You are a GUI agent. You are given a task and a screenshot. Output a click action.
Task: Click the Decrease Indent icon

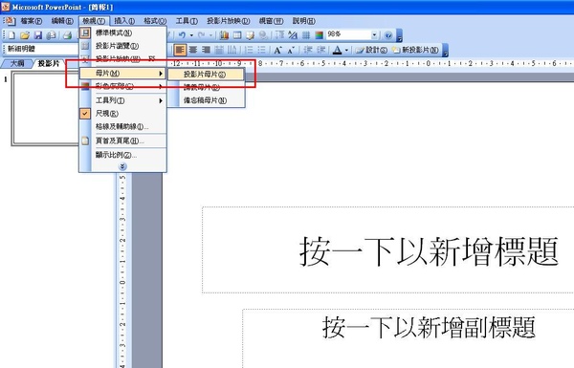pyautogui.click(x=308, y=50)
